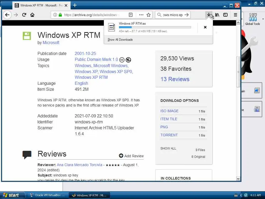Click the public domain mark icon
265x199 pixels.
pos(128,60)
